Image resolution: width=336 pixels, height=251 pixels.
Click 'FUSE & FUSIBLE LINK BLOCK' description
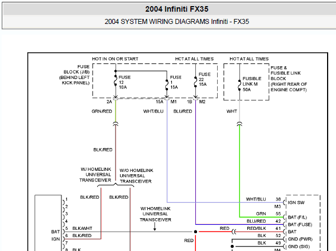click(289, 78)
